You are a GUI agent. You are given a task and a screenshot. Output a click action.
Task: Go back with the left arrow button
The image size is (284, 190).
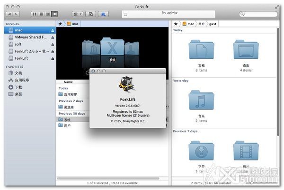(9, 14)
